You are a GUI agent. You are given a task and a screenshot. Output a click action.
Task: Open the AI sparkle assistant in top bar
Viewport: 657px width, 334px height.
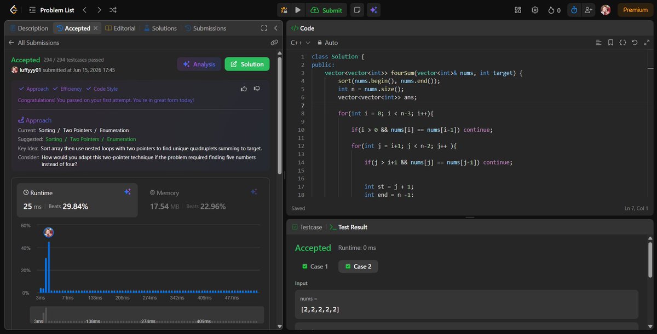click(374, 10)
